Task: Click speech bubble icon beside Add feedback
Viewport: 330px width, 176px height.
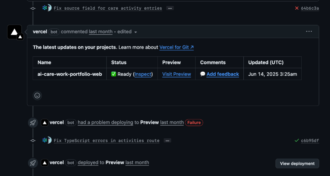Action: (x=203, y=74)
